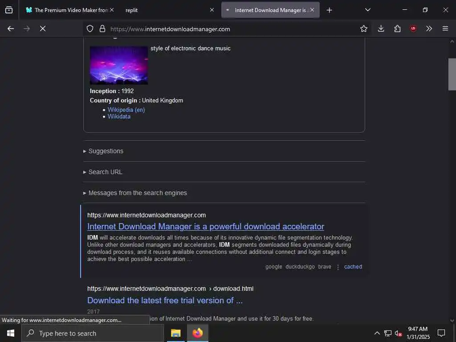Open the tracking protection shield icon
This screenshot has width=456, height=342.
[x=90, y=28]
